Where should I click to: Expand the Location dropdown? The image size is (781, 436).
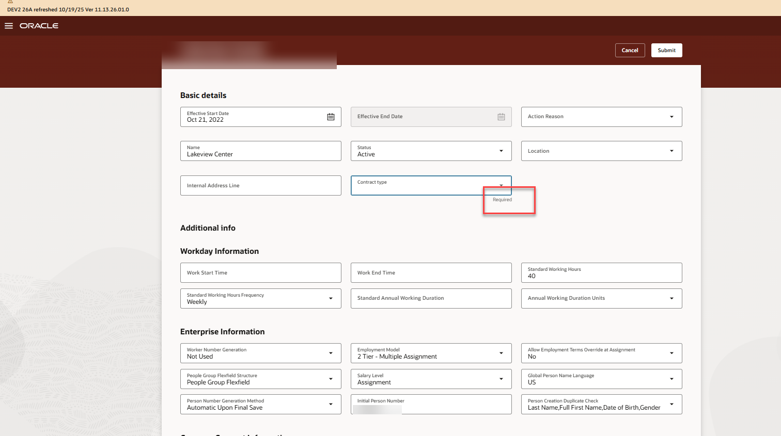click(671, 151)
